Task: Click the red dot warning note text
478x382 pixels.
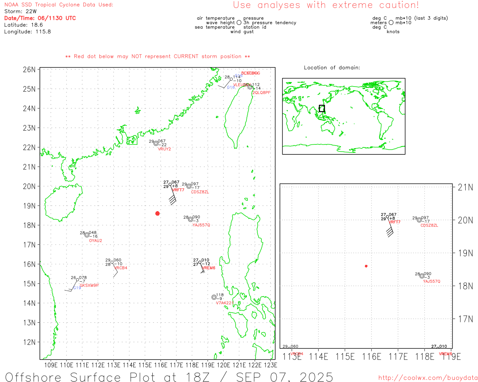Action: [x=158, y=57]
